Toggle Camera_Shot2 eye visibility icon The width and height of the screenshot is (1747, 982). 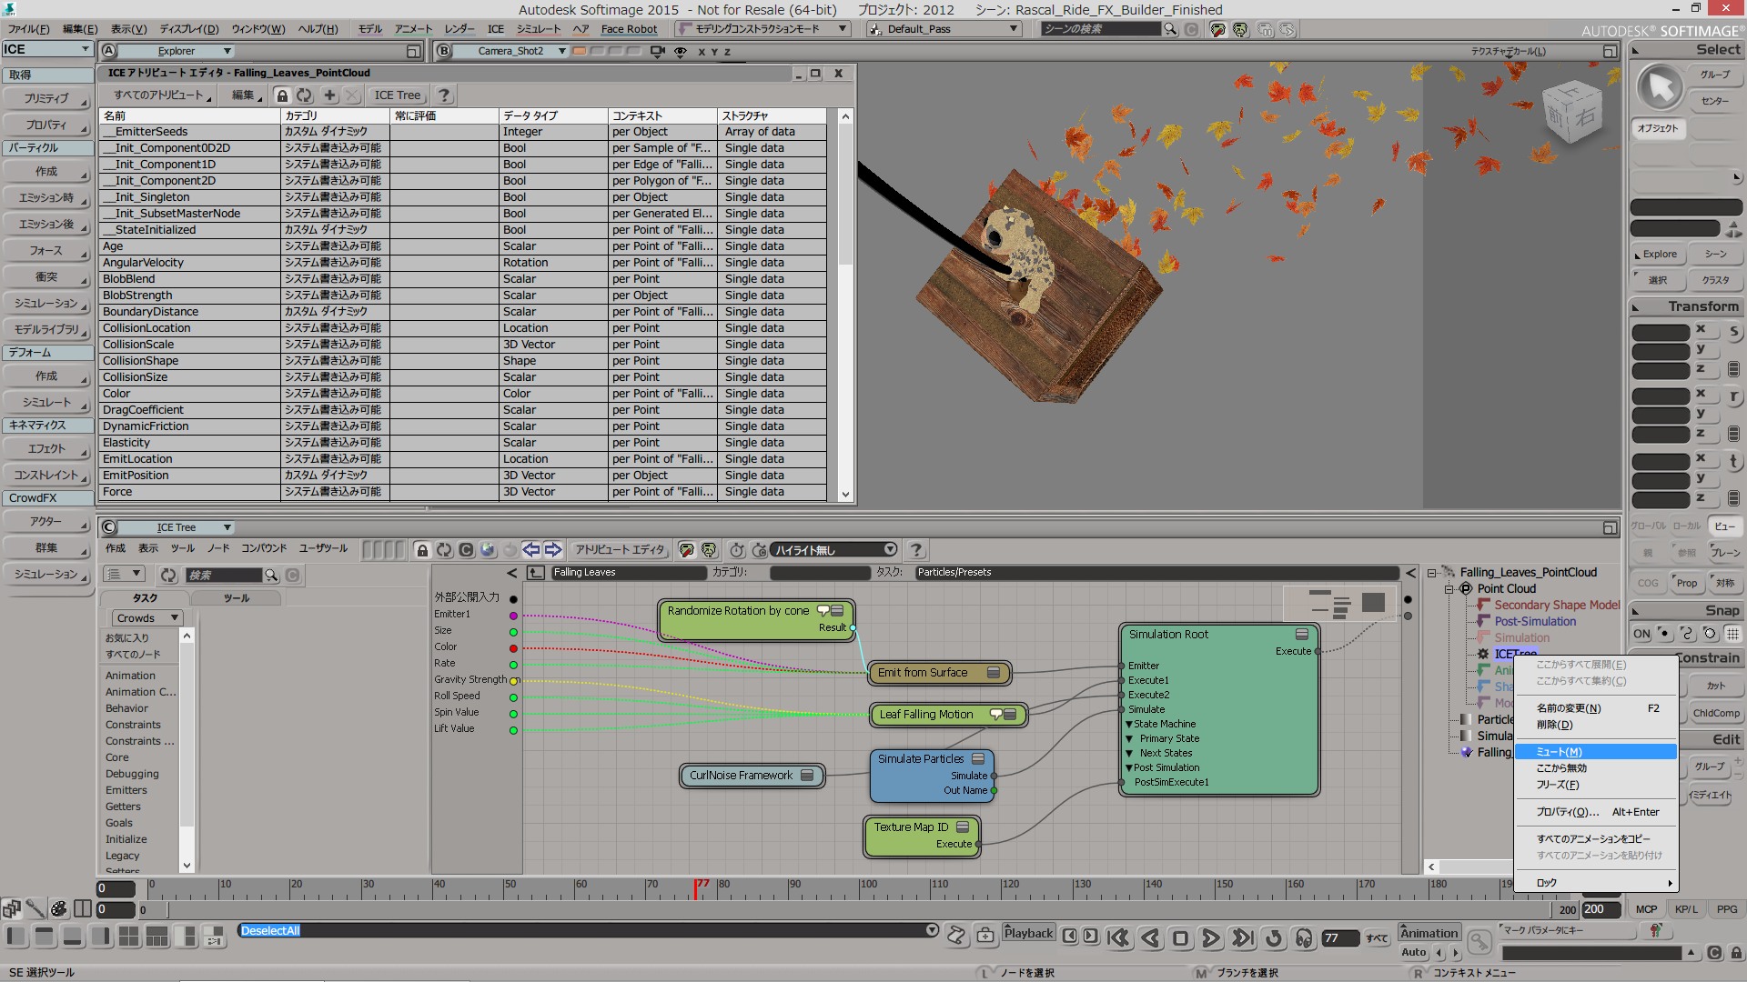[680, 52]
